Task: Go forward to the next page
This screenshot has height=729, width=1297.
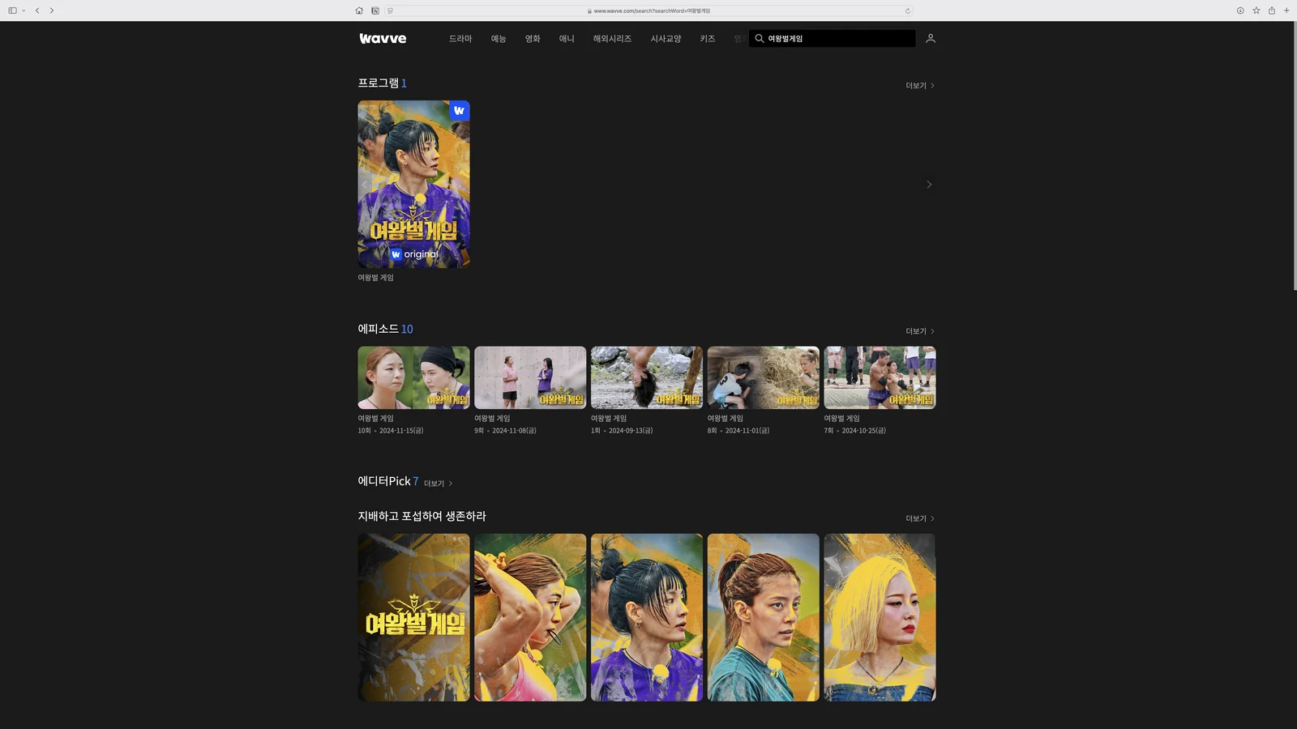Action: pyautogui.click(x=52, y=11)
